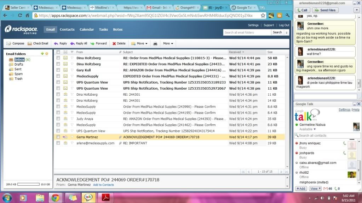Open Chrome home page icon
Screen dimensions: 362x203
[x=28, y=16]
